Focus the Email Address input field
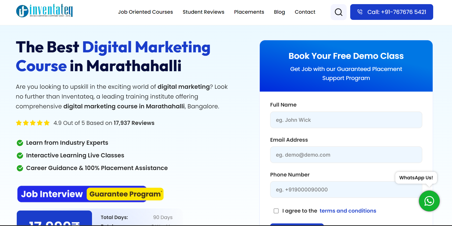 coord(346,155)
